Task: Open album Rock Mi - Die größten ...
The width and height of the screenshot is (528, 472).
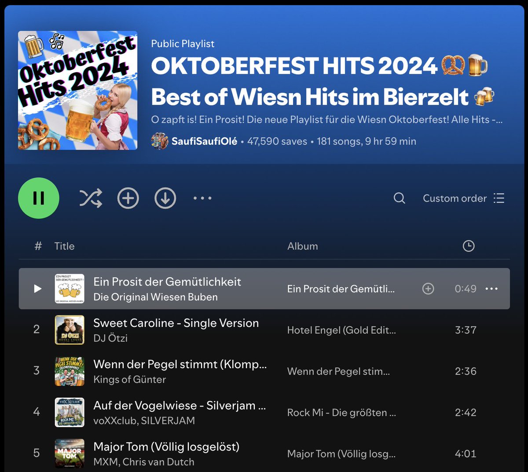Action: click(x=341, y=412)
